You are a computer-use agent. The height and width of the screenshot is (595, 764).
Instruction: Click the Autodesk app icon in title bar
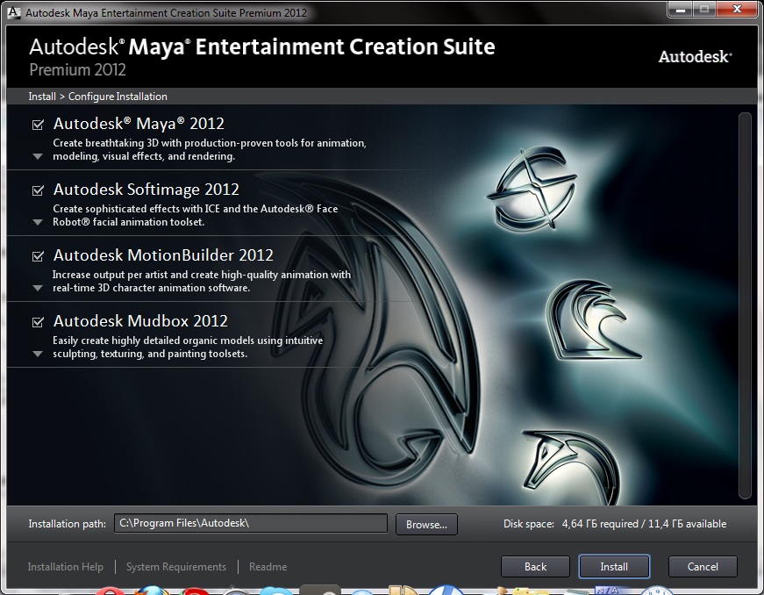click(11, 12)
